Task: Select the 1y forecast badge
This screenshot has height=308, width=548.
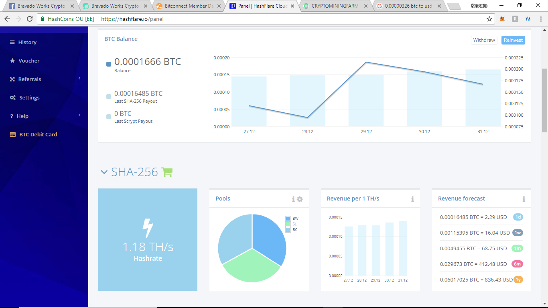Action: (519, 280)
